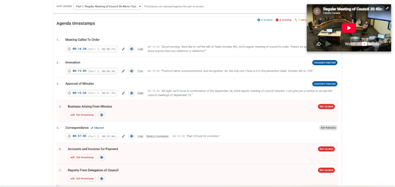Image resolution: width=395 pixels, height=187 pixels.
Task: Click the 'Correspondance' agenda title
Action: (77, 128)
